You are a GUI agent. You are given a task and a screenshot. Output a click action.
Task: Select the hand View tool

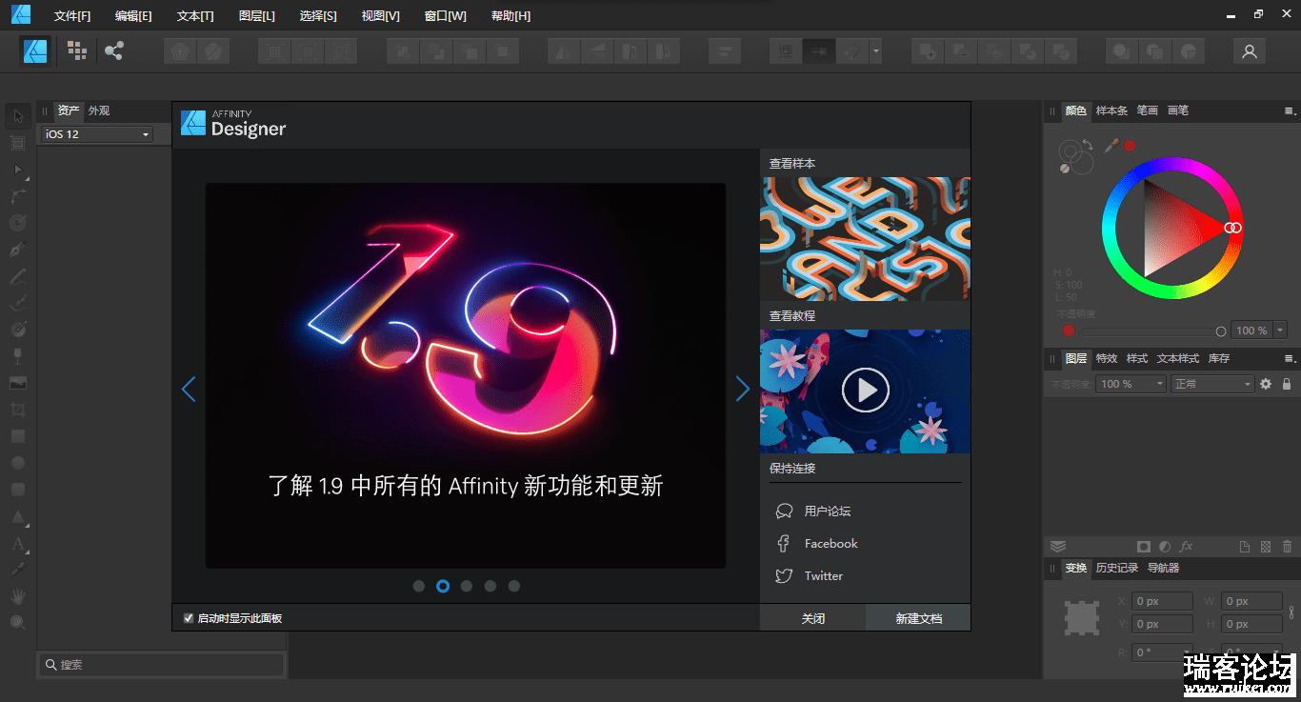point(17,596)
